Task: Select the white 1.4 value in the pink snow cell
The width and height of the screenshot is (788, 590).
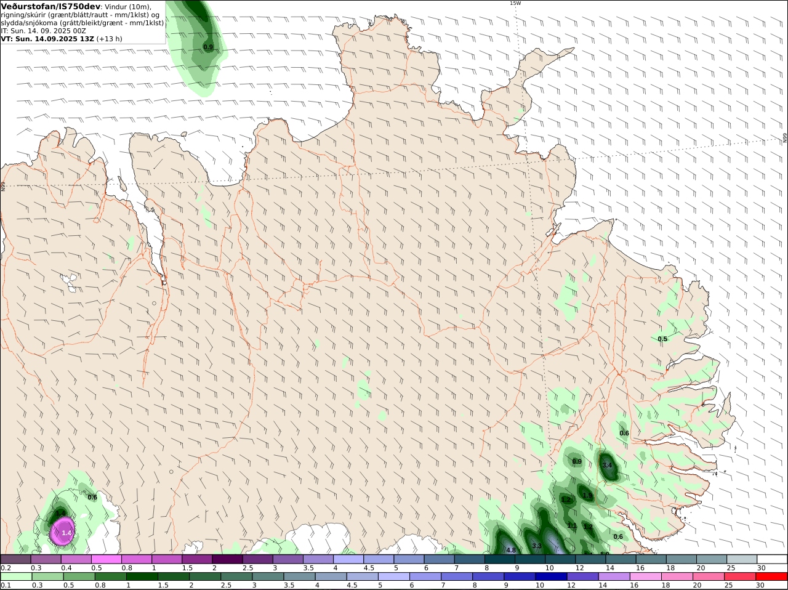Action: tap(66, 533)
